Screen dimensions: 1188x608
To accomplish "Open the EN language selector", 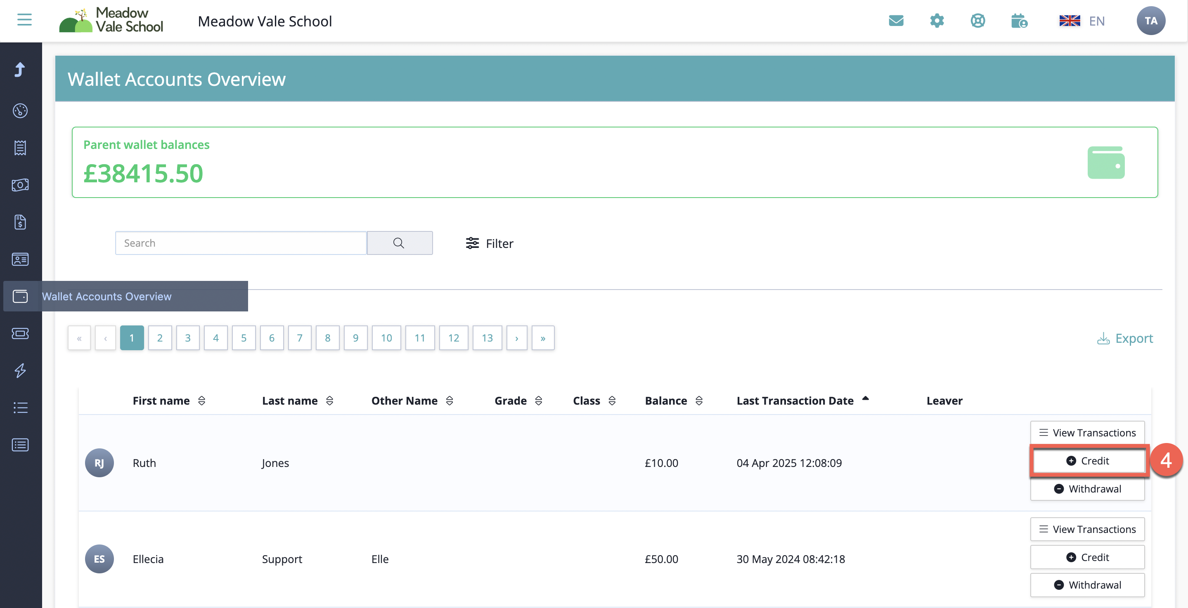I will (x=1082, y=21).
